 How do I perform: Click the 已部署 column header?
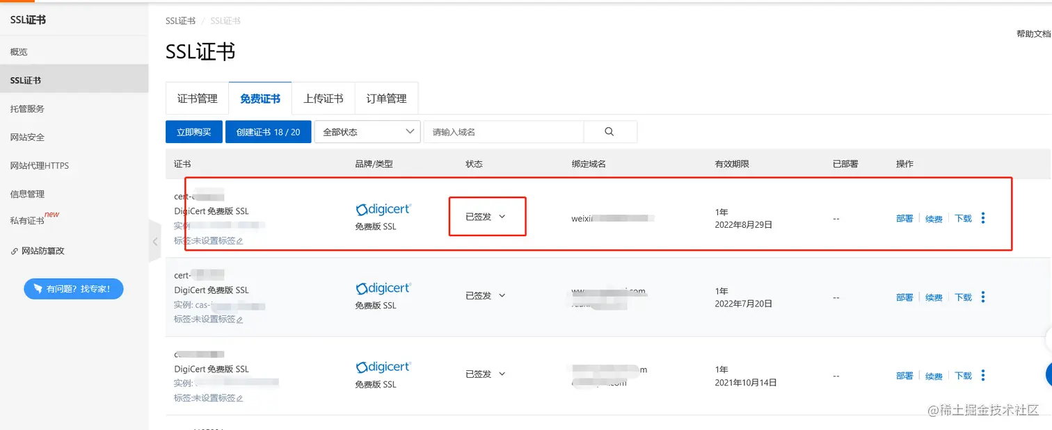pyautogui.click(x=845, y=164)
